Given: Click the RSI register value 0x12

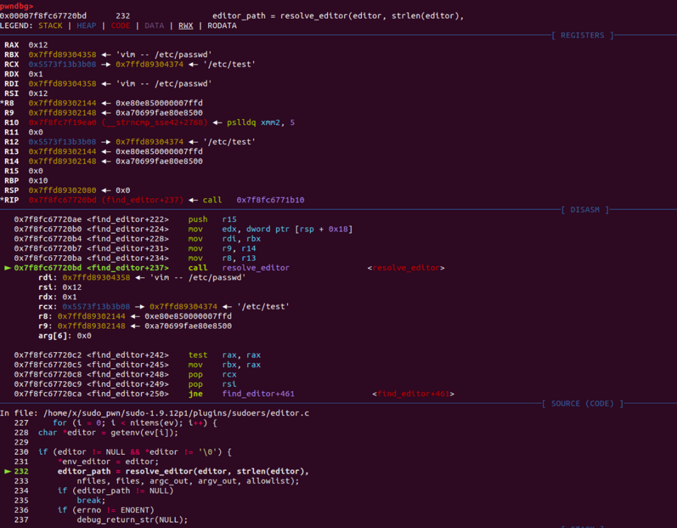Looking at the screenshot, I should click(38, 93).
